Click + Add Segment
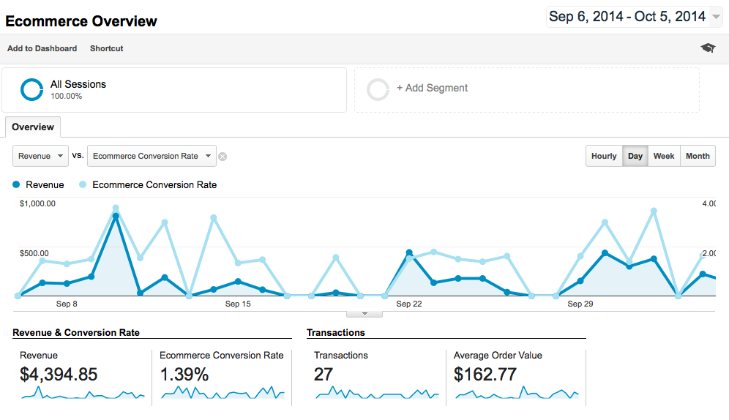Screen dimensions: 729x420 click(x=432, y=88)
